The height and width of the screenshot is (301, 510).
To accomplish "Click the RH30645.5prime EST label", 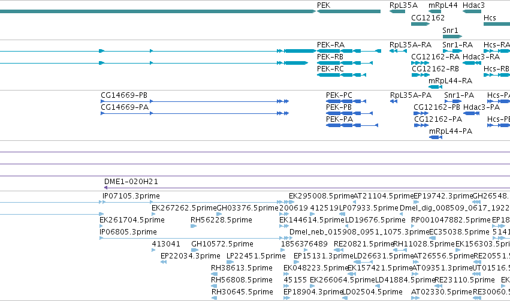I will [x=242, y=292].
